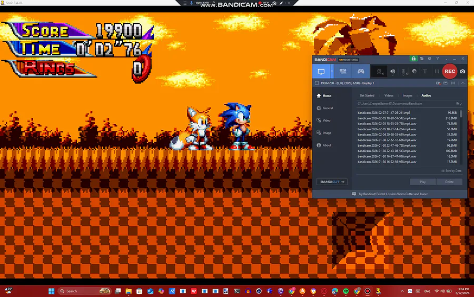Image resolution: width=474 pixels, height=297 pixels.
Task: Switch to the Audios tab
Action: (x=426, y=95)
